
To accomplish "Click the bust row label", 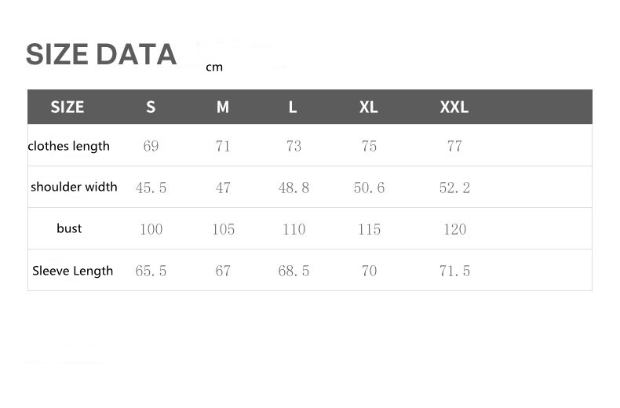I will coord(69,228).
